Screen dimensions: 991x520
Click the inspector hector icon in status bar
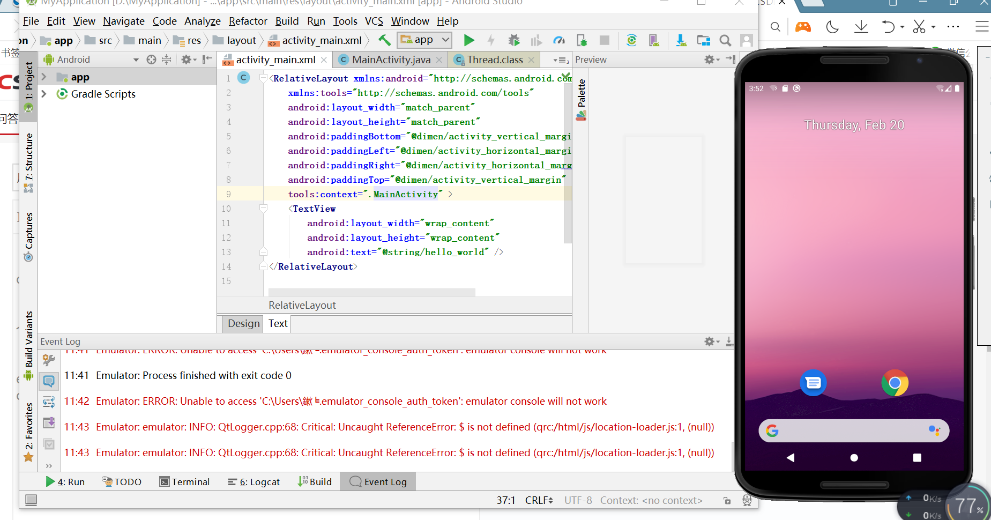pyautogui.click(x=747, y=501)
